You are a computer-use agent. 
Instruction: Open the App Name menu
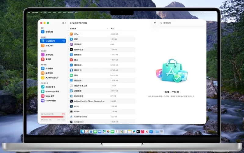click(x=35, y=12)
